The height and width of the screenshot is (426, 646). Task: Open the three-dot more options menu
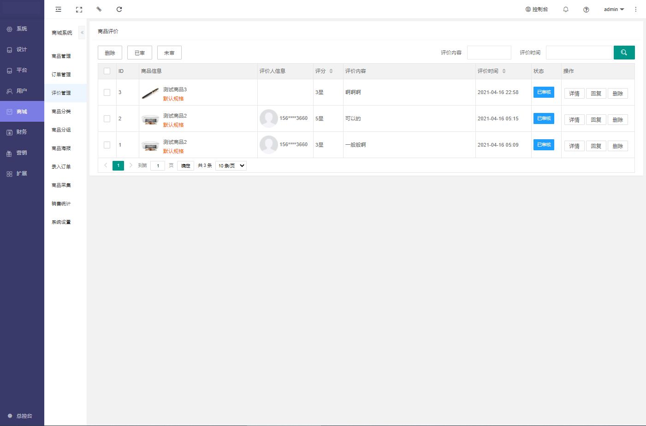click(x=635, y=9)
